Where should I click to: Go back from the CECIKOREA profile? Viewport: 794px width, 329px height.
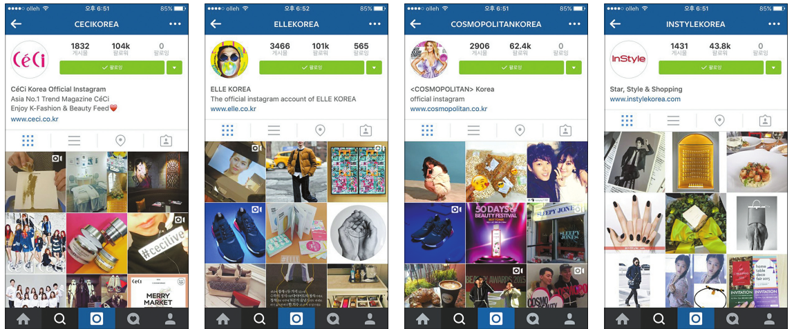(x=16, y=23)
